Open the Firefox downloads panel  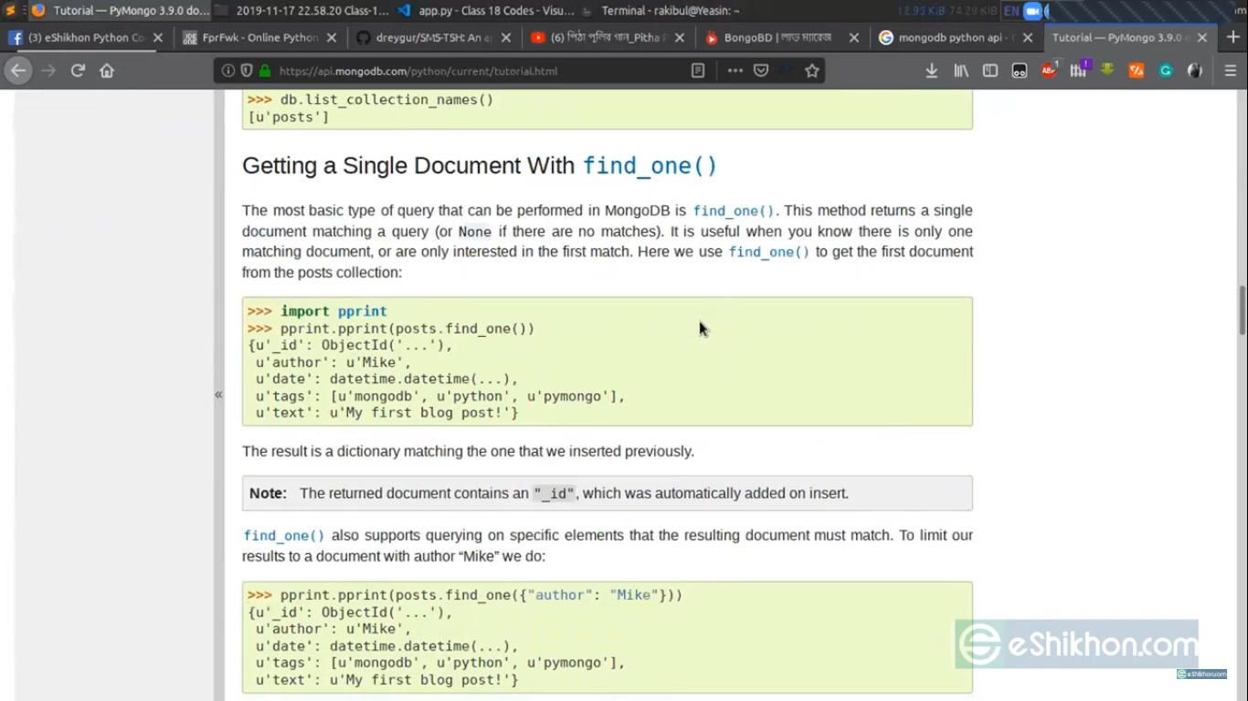pos(931,70)
